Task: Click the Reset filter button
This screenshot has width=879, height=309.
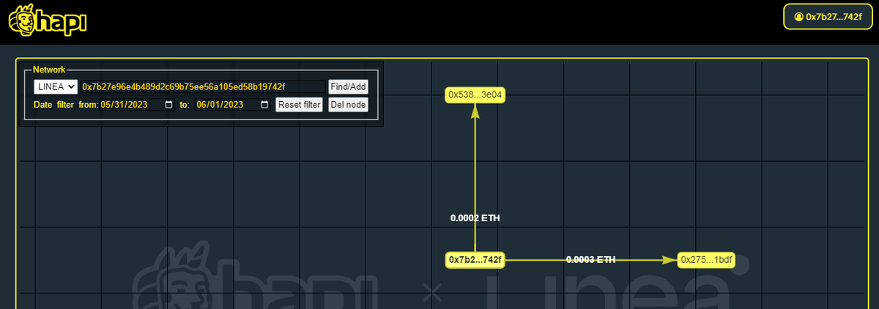Action: [299, 105]
